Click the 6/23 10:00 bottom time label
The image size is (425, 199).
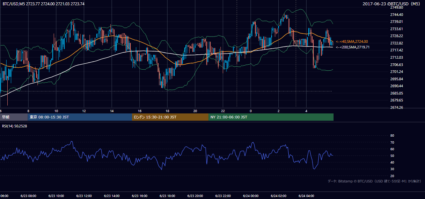56,196
